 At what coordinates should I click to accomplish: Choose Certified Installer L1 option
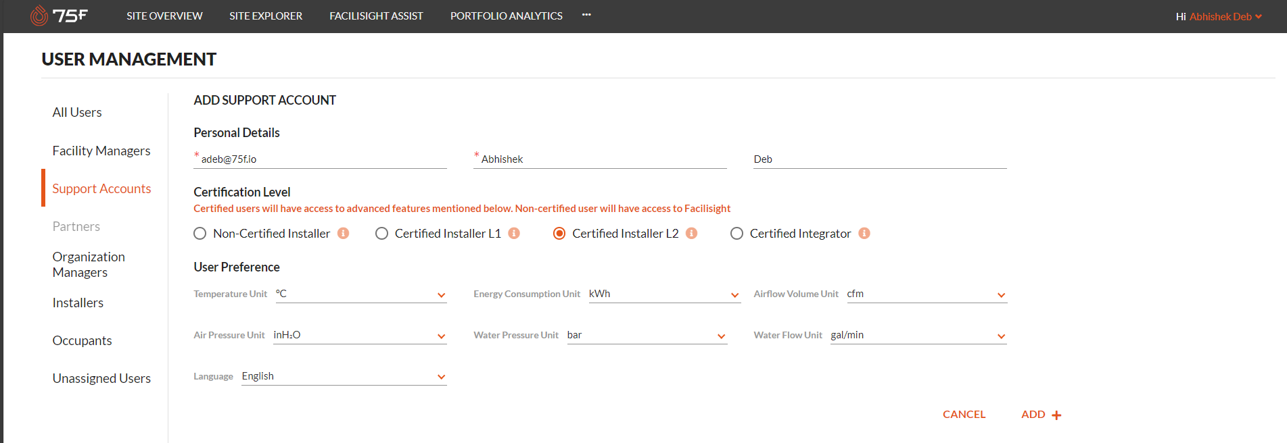[x=382, y=234]
